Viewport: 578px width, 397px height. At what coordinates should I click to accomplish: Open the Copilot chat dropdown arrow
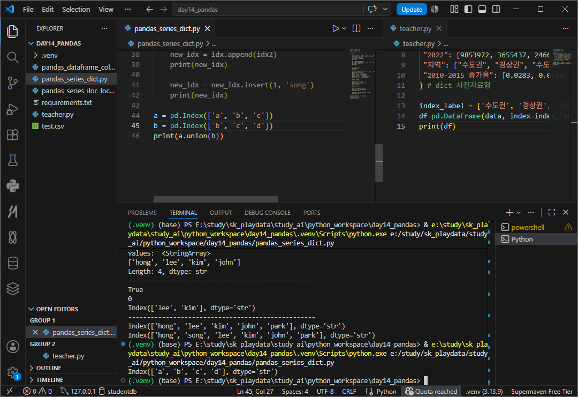(385, 9)
